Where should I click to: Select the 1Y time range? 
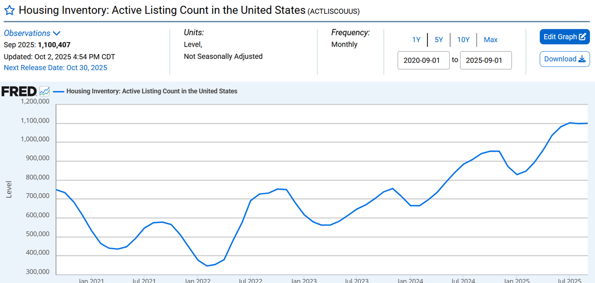416,40
